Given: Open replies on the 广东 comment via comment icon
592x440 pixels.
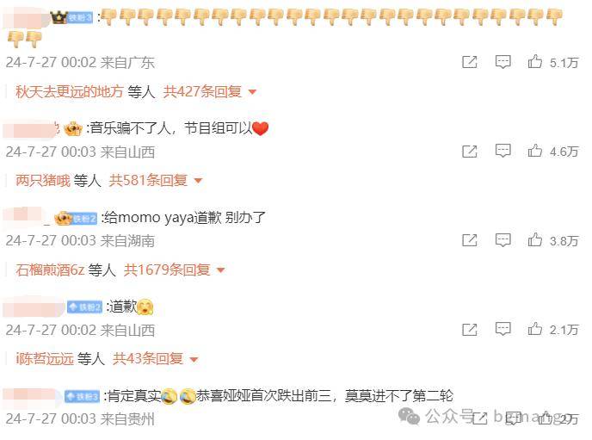Looking at the screenshot, I should (503, 62).
